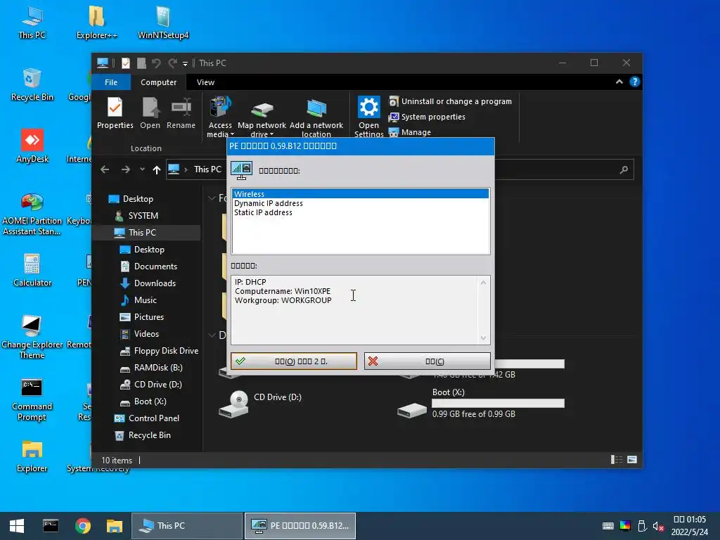Open Change Explorer Theme shortcut
Screen dimensions: 720x540
[32, 337]
